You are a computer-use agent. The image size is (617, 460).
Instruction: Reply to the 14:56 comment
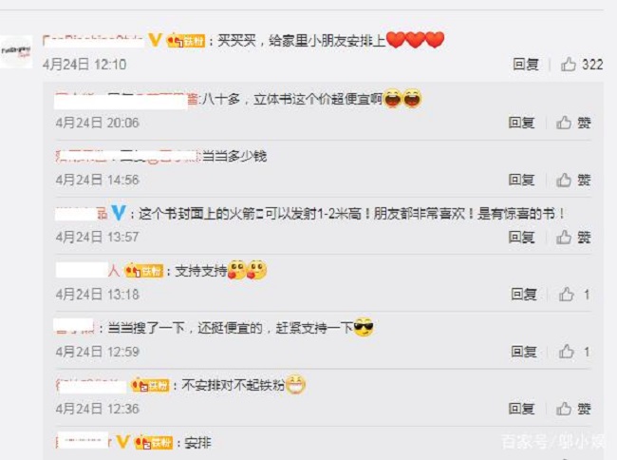pos(521,180)
